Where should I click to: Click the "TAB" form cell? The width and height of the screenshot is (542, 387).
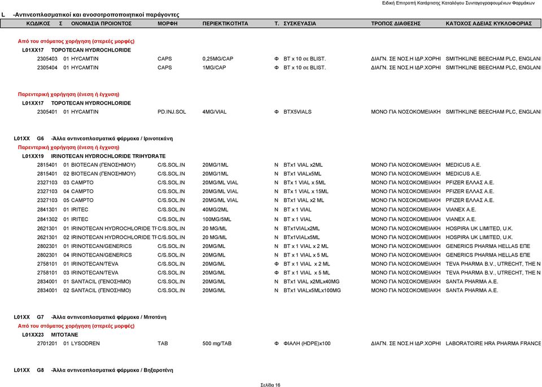[163, 343]
